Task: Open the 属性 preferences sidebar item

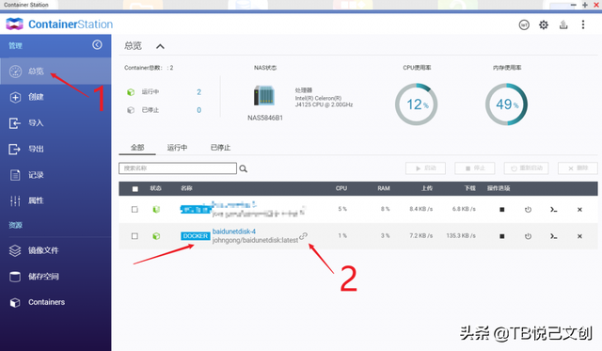Action: 55,200
